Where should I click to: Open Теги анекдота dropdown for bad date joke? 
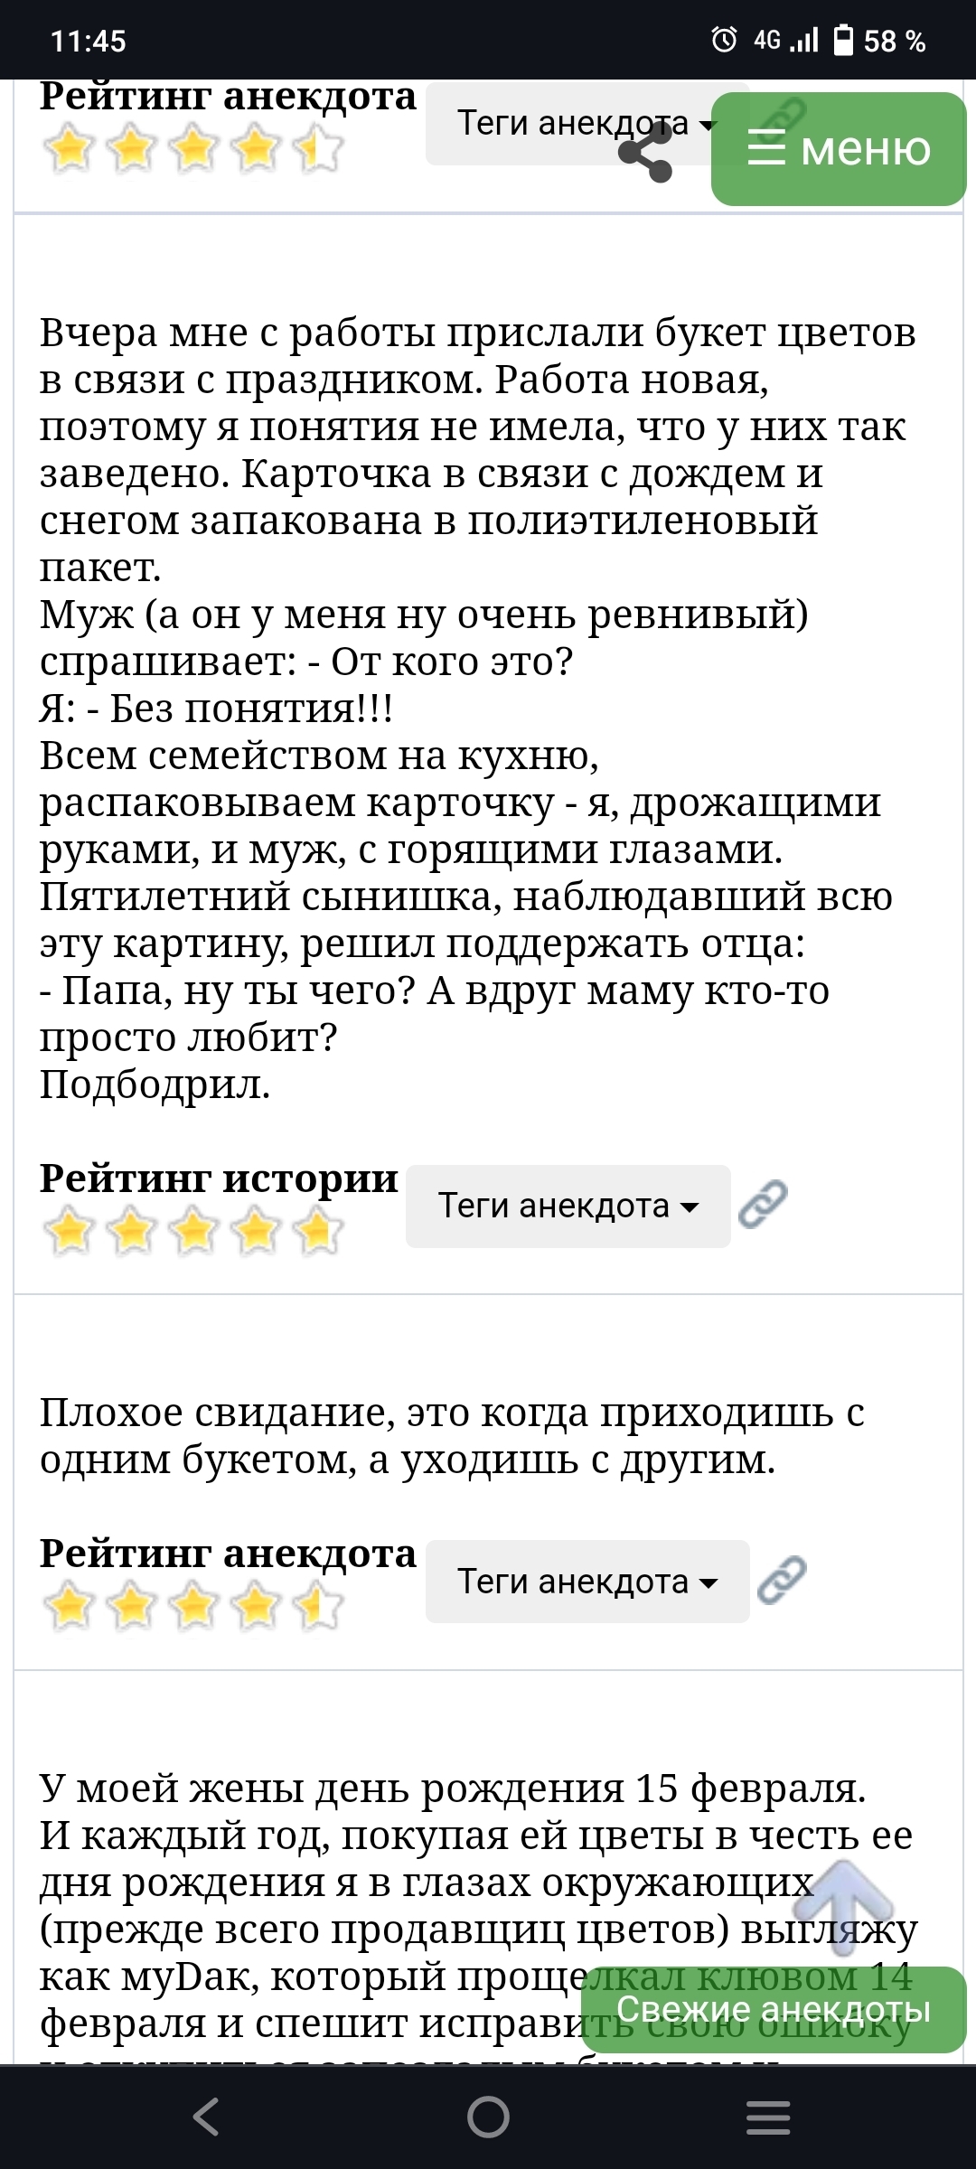click(587, 1582)
